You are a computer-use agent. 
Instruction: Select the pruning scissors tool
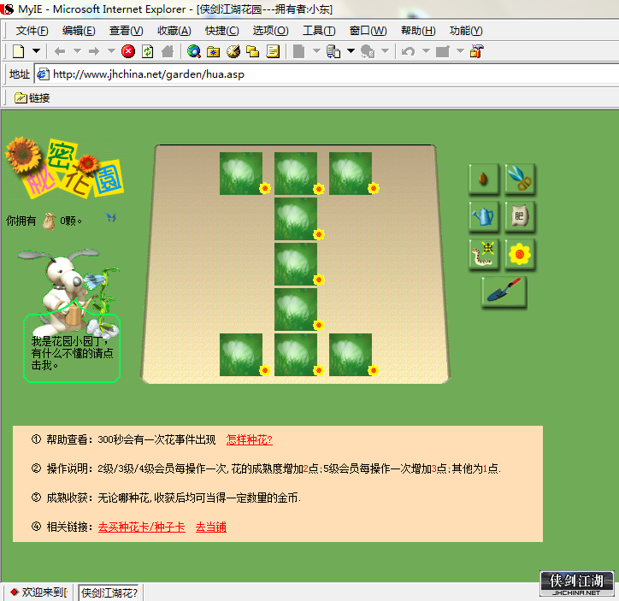[520, 179]
